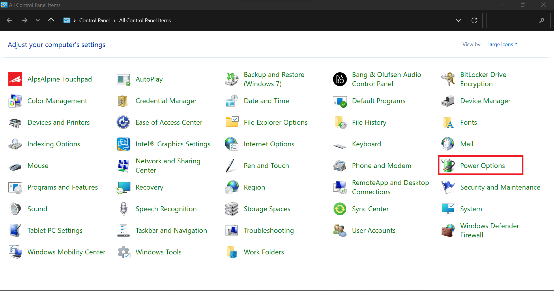This screenshot has width=554, height=291.
Task: Click the Speech Recognition microphone icon
Action: (123, 209)
